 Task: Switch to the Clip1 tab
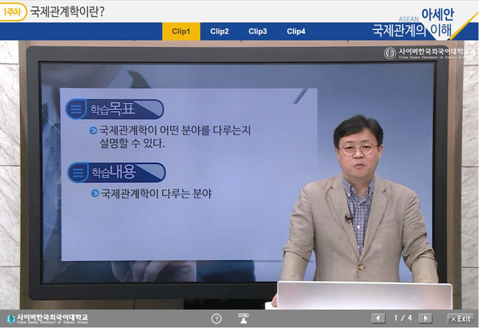point(181,31)
